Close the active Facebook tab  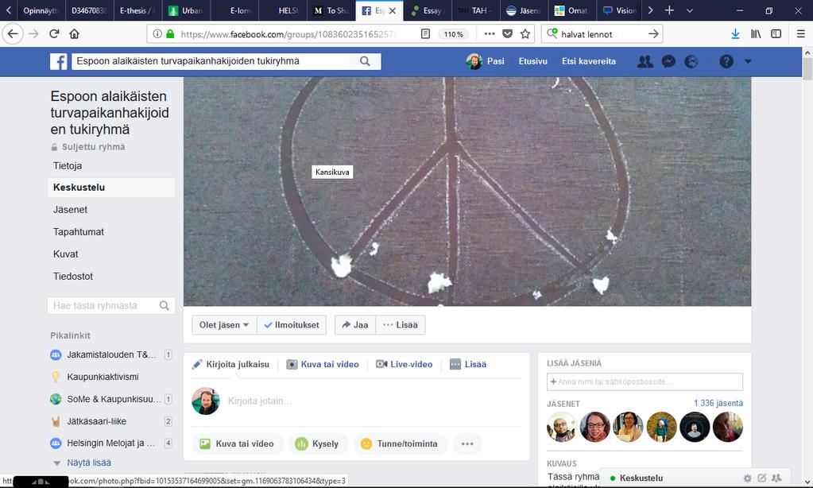(x=393, y=10)
